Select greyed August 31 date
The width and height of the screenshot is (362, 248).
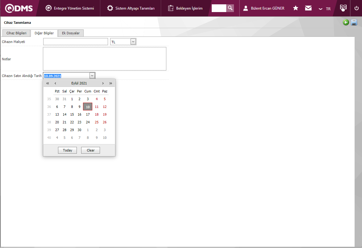(64, 99)
